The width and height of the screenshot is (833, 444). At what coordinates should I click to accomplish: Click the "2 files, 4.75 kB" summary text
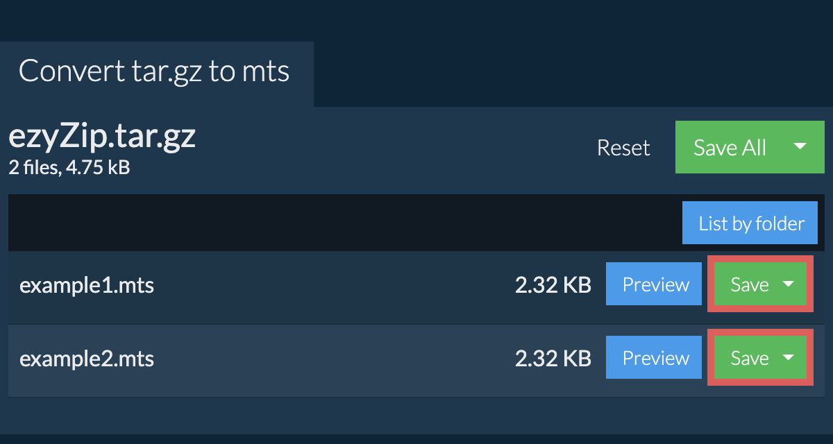(69, 167)
